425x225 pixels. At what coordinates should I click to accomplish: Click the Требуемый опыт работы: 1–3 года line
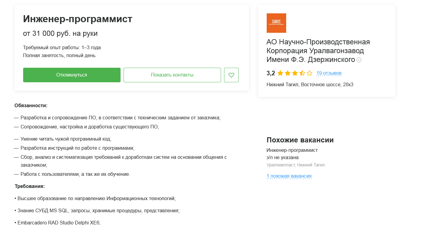click(x=62, y=48)
